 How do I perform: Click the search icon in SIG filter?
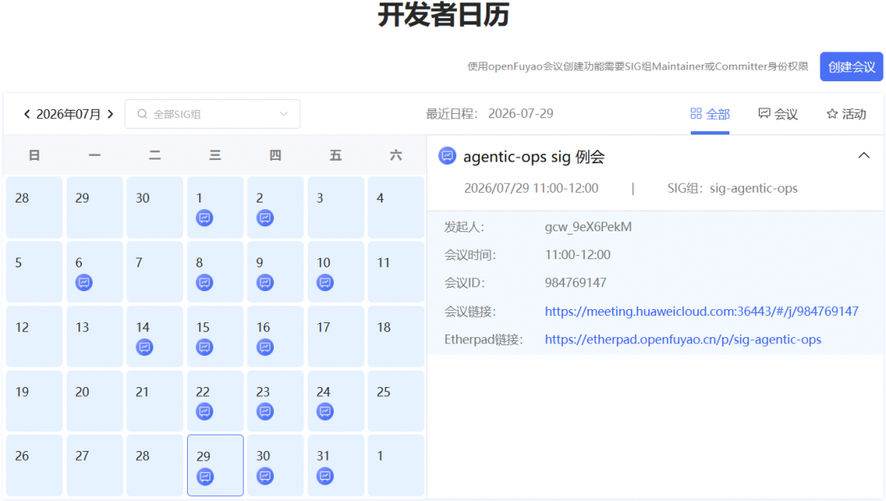(143, 114)
